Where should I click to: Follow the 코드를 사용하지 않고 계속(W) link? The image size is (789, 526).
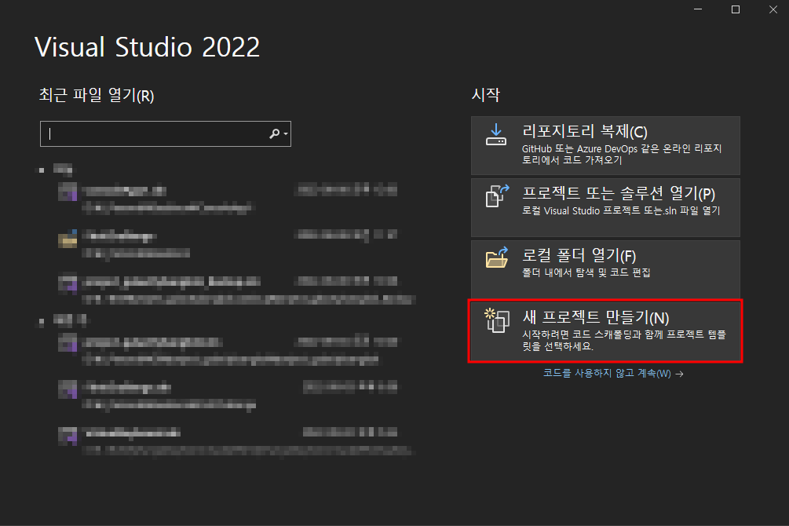point(613,374)
